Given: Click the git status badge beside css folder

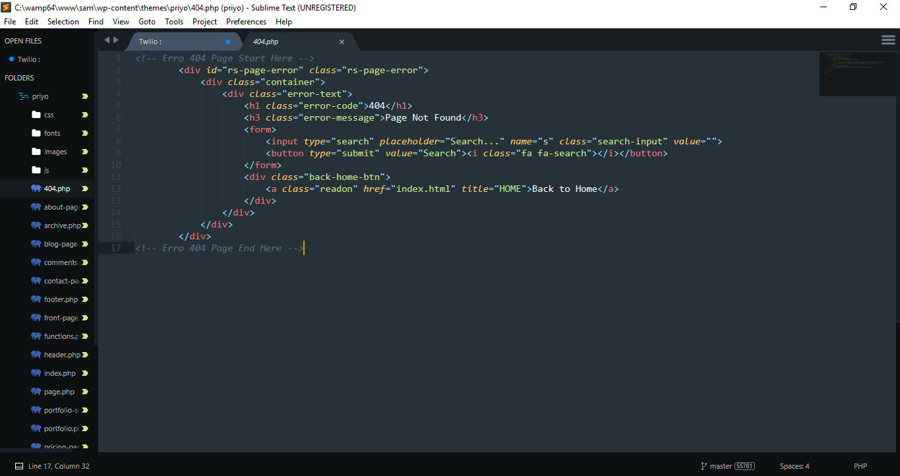Looking at the screenshot, I should pyautogui.click(x=84, y=115).
